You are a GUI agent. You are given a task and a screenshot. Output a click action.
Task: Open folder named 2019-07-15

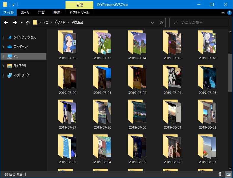coord(172,45)
